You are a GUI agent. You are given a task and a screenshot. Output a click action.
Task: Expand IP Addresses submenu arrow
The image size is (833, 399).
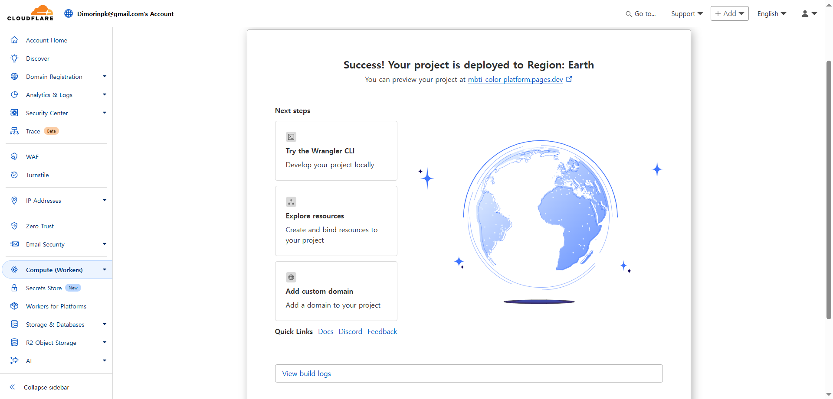click(105, 200)
